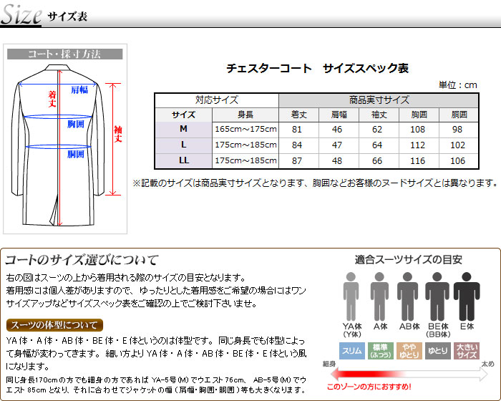Click the gray ゆとり label
The height and width of the screenshot is (401, 501).
point(438,351)
